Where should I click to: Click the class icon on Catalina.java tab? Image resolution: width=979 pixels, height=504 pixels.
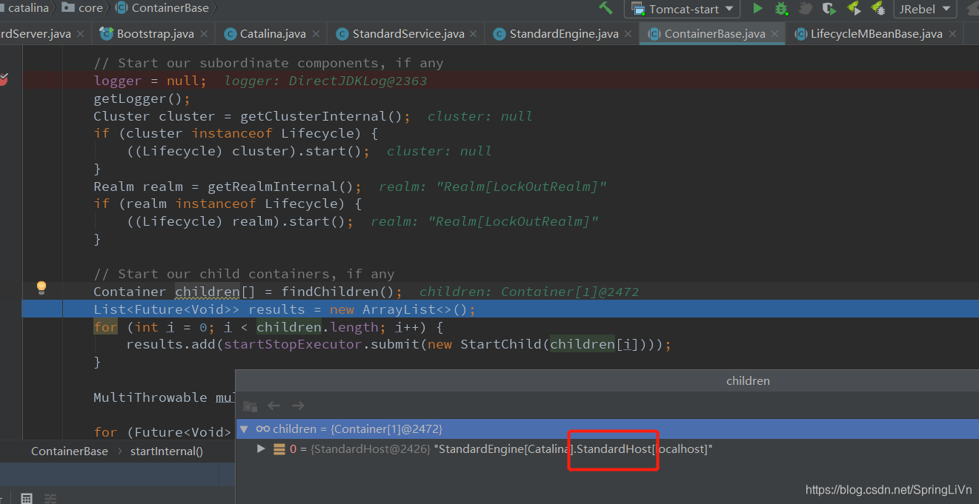click(229, 34)
